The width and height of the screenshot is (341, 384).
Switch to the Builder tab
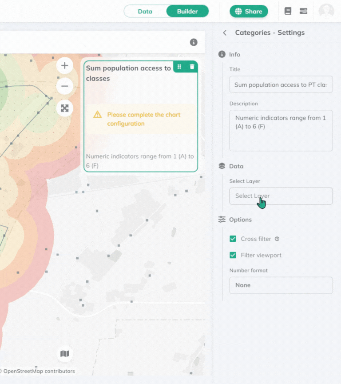click(187, 11)
